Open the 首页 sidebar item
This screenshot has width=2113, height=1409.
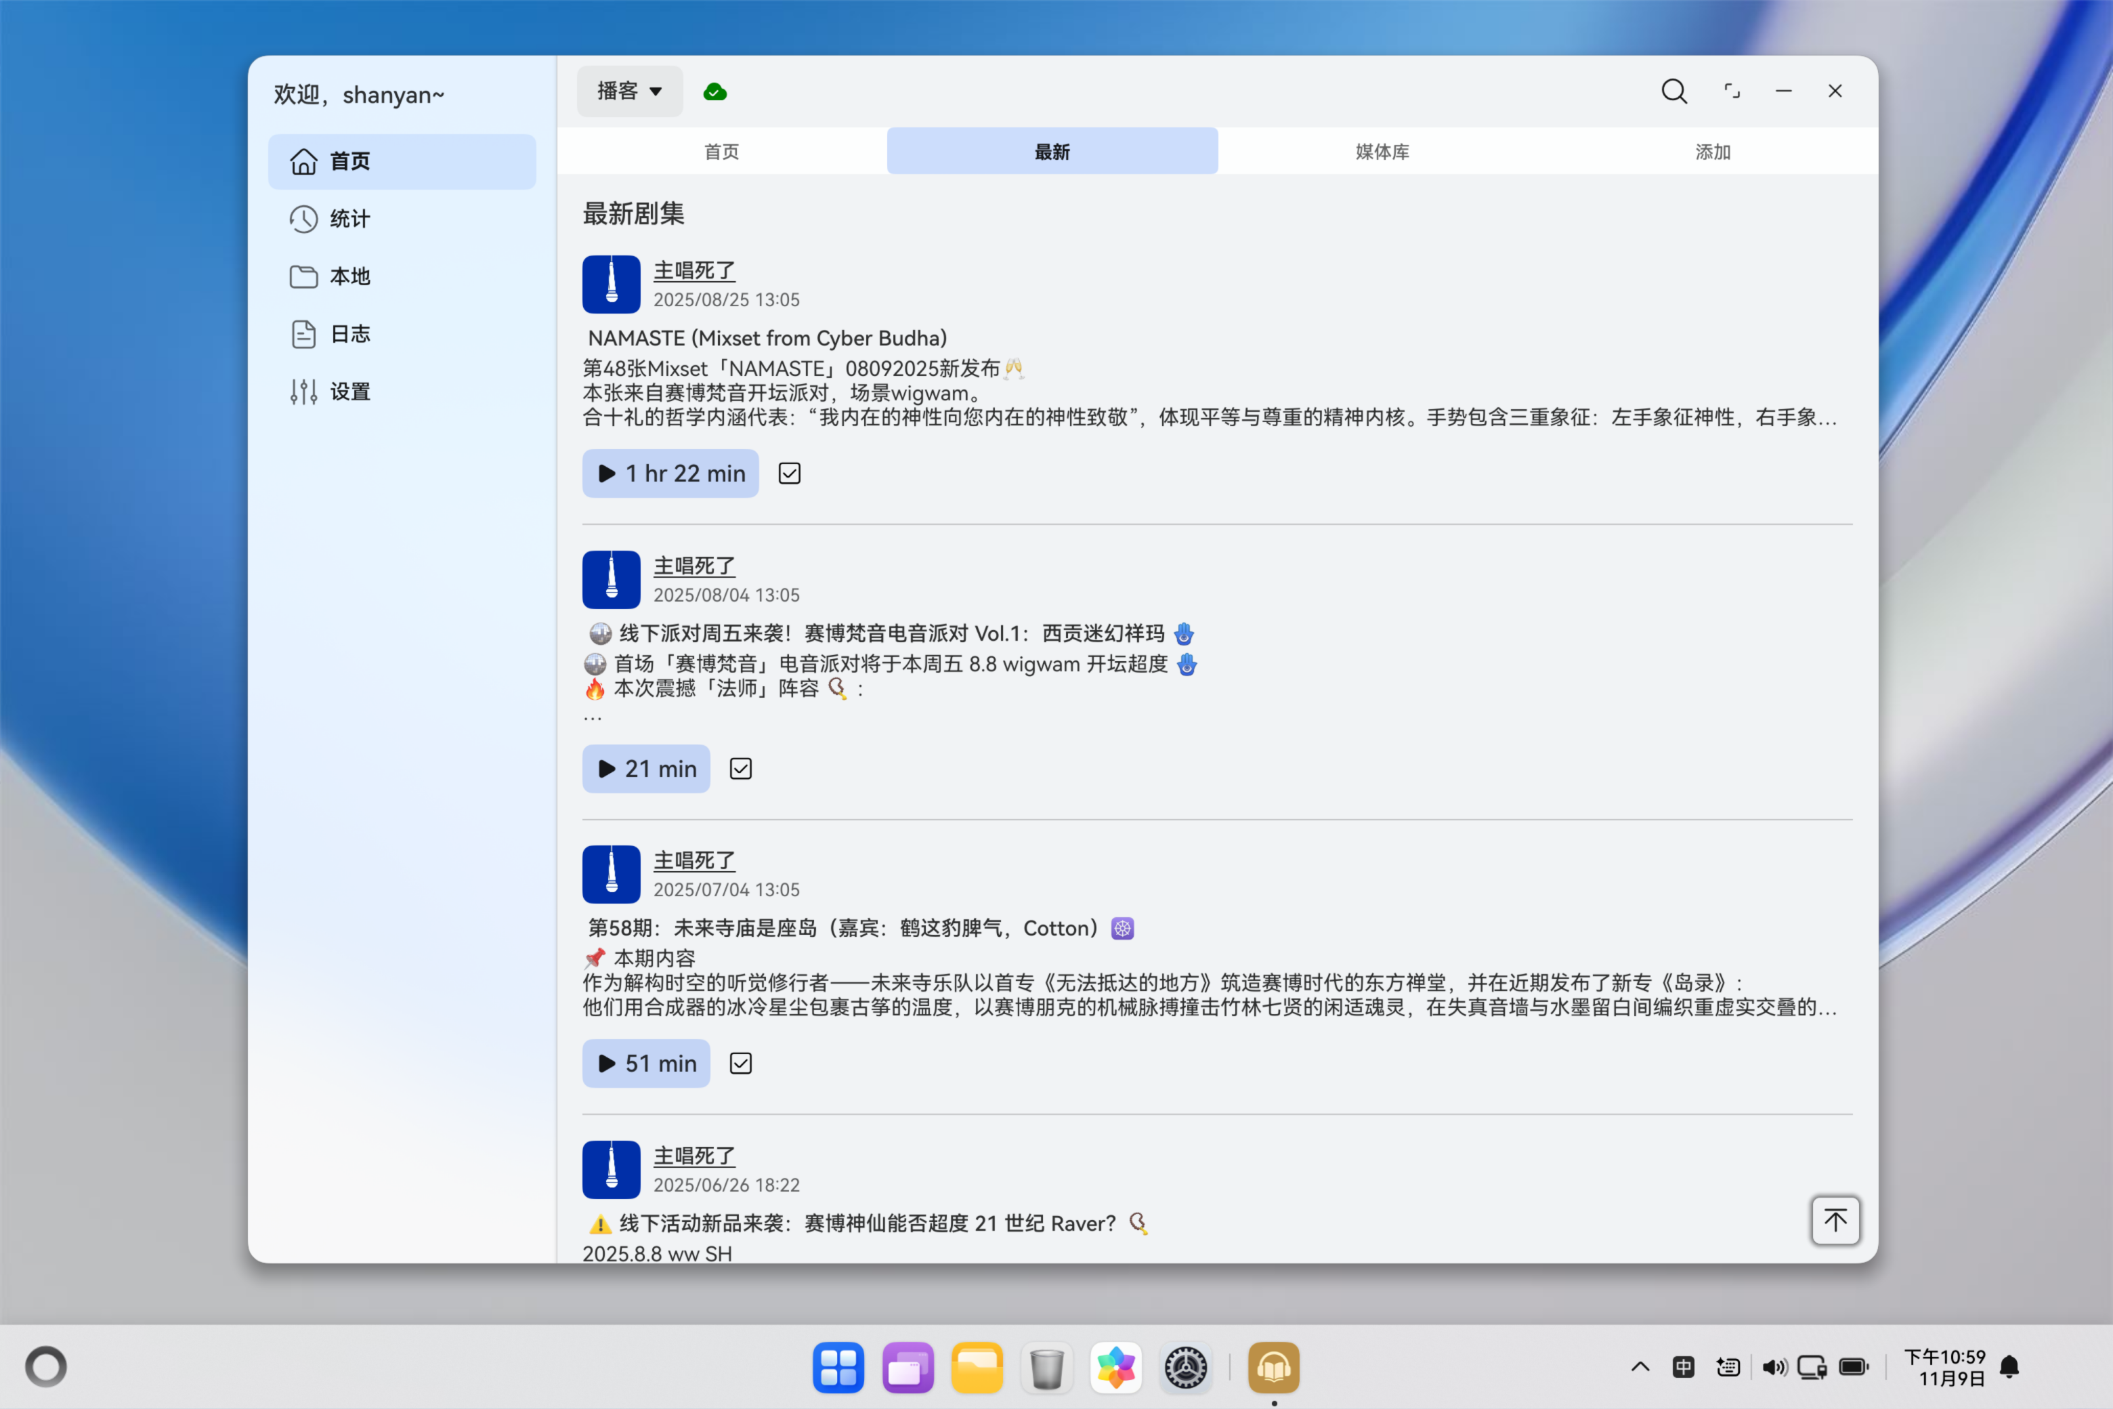click(x=402, y=162)
